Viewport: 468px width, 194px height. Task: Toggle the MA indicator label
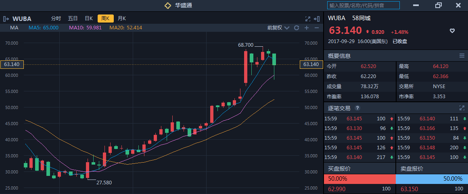pyautogui.click(x=15, y=28)
